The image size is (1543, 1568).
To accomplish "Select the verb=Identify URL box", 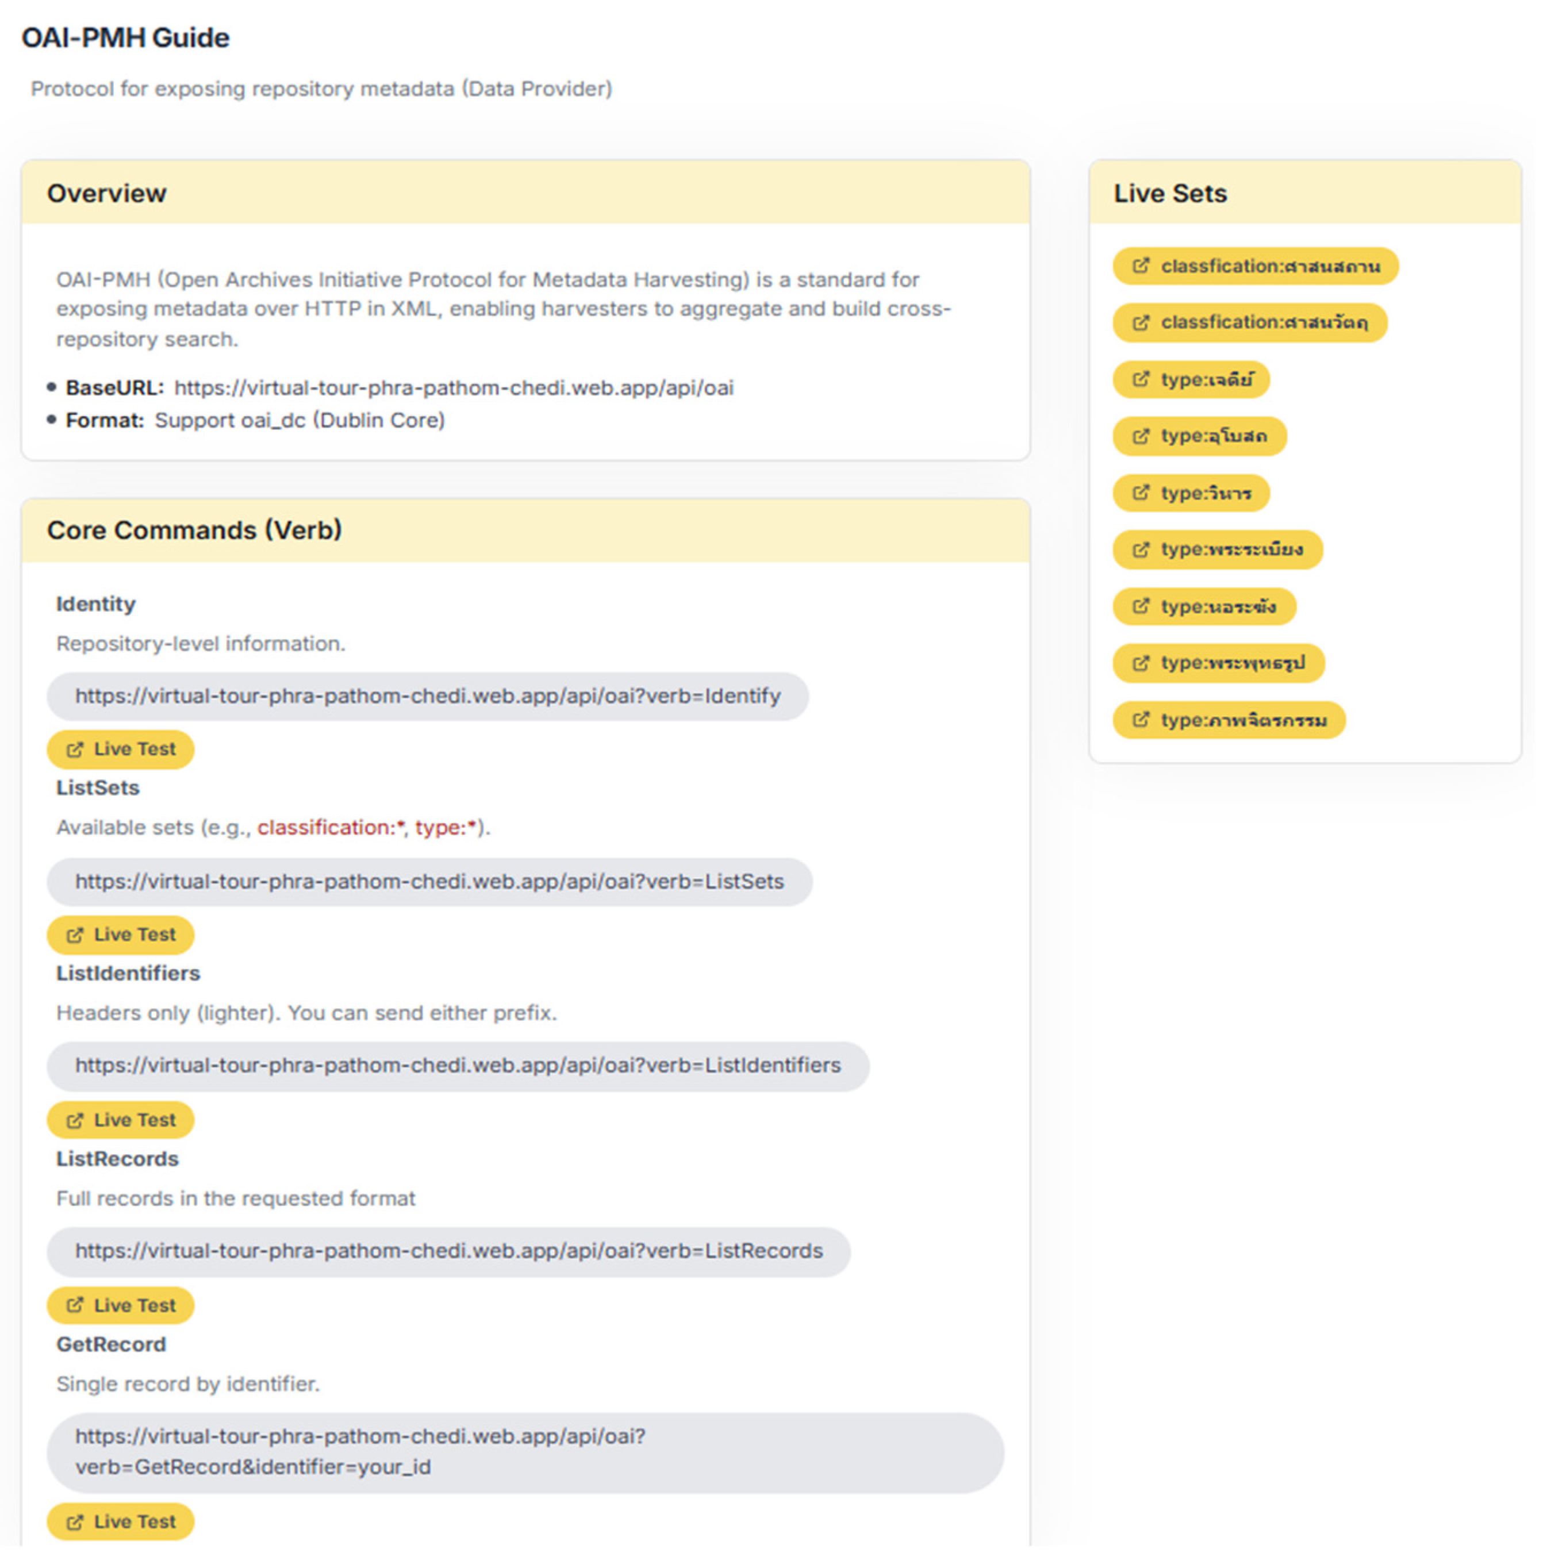I will (427, 696).
